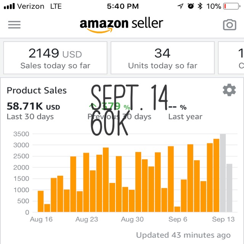This screenshot has height=244, width=244.
Task: Tap the alarm clock status icon
Action: click(191, 6)
